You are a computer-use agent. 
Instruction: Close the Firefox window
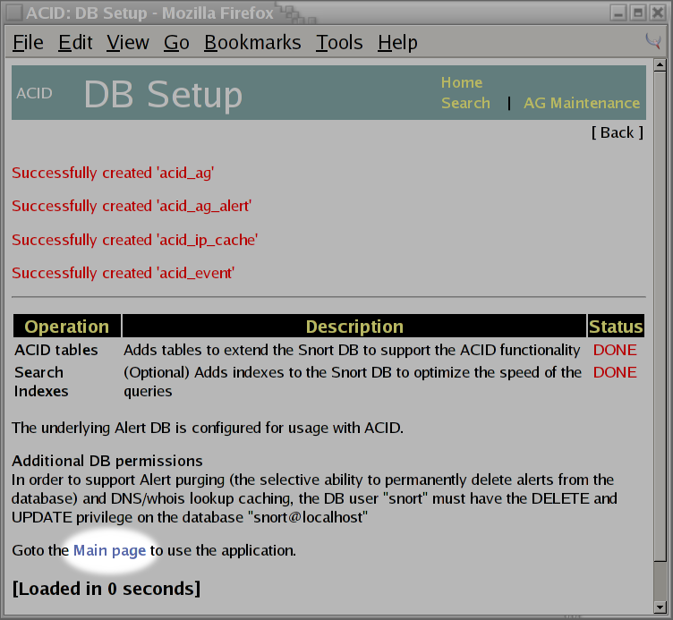point(657,13)
